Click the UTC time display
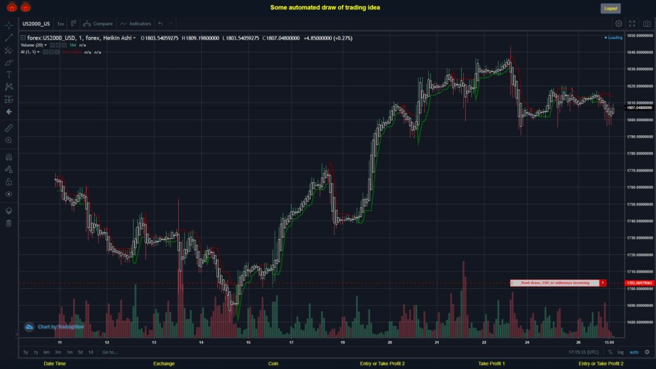The image size is (656, 369). tap(583, 352)
